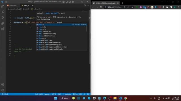Close the 127.0.0.1:5500 Chrome tab

118,3
